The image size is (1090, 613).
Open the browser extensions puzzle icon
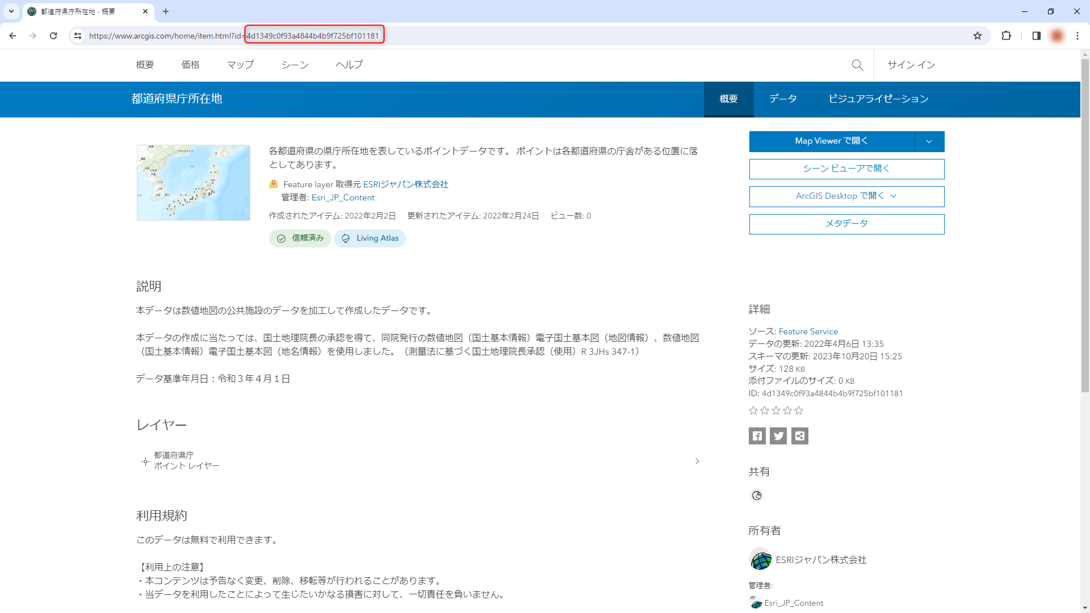click(x=1006, y=36)
